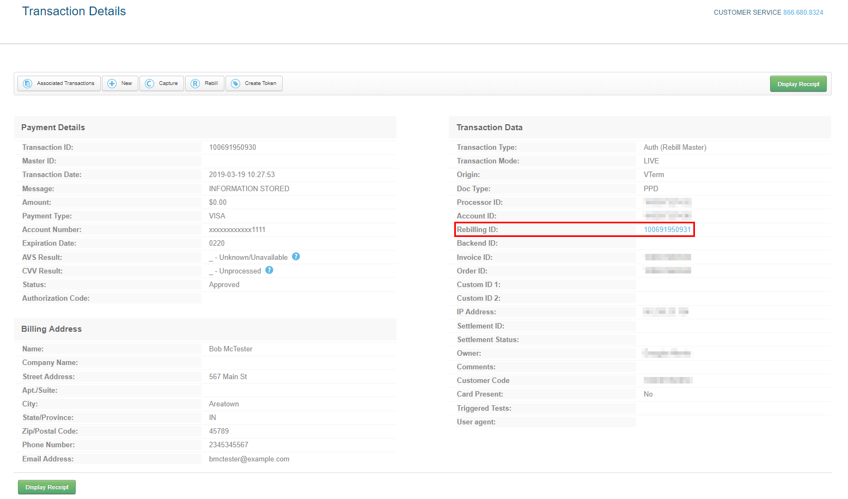
Task: Open Rebilling ID link 100691950931
Action: pyautogui.click(x=667, y=229)
